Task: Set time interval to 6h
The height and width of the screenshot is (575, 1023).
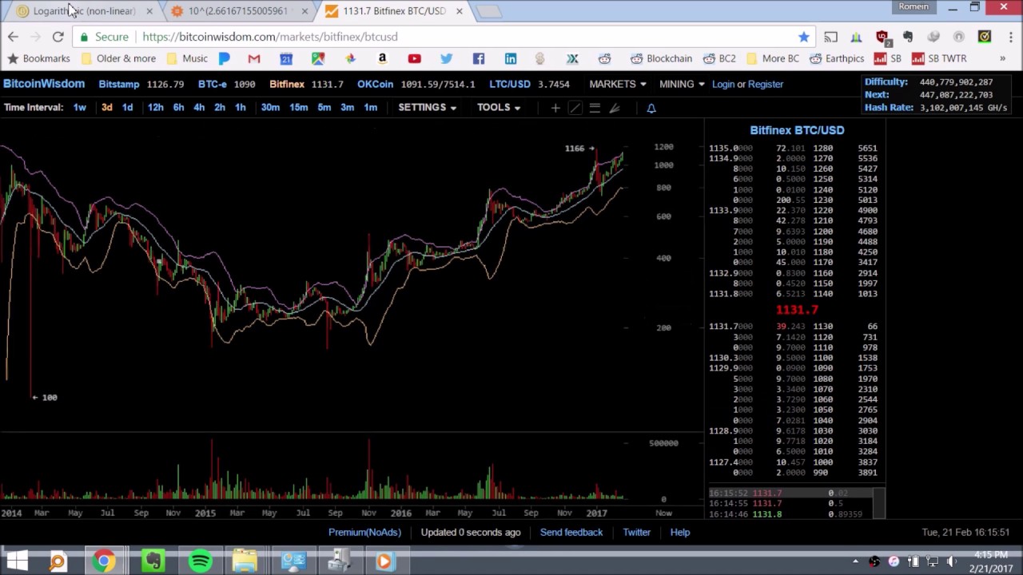Action: tap(178, 107)
